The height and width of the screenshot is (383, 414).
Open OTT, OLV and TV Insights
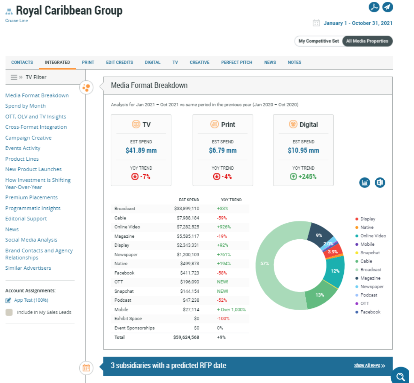click(35, 117)
